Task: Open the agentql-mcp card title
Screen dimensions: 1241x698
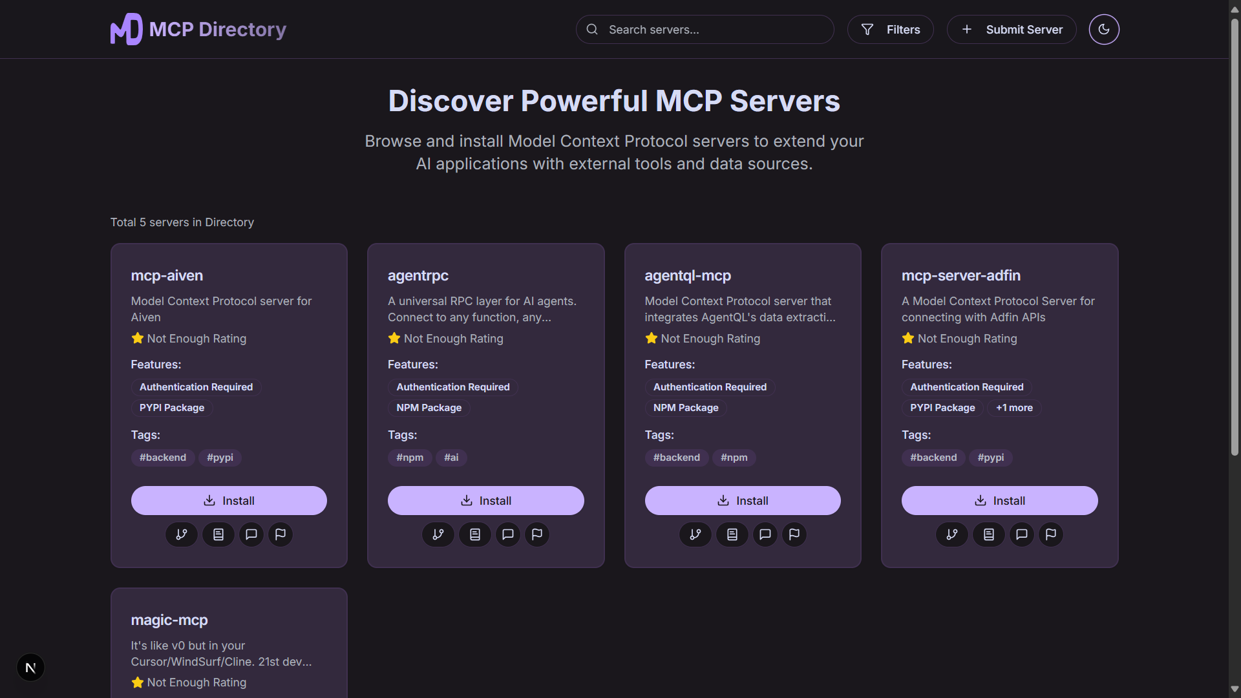Action: (688, 275)
